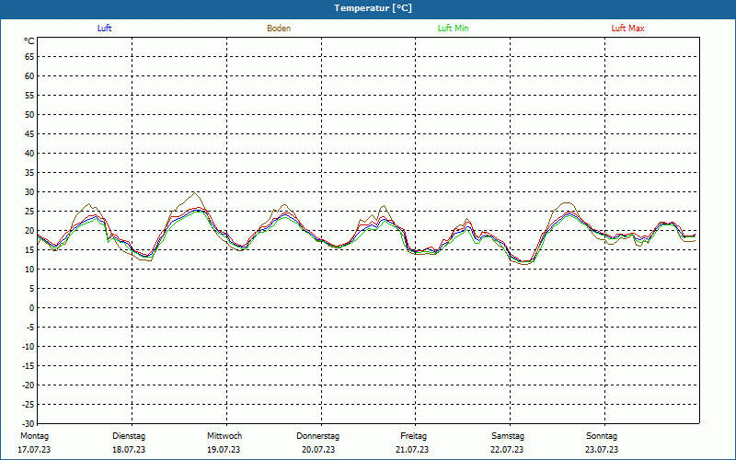Click the -15 value on temperature axis
The image size is (736, 460).
[x=29, y=365]
